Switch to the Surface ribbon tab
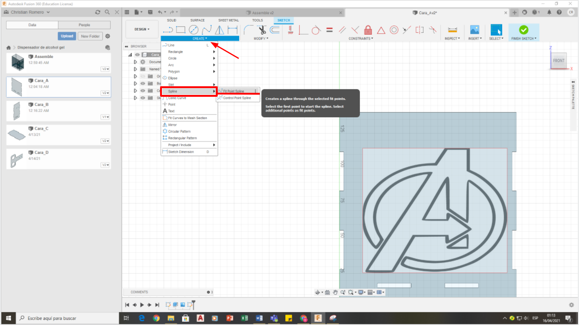 tap(198, 21)
